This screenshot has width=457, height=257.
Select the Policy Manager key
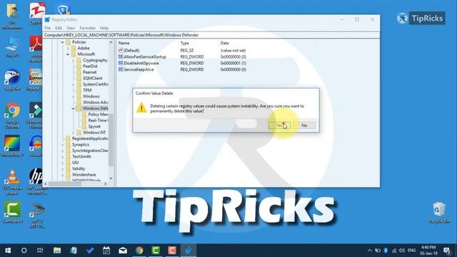click(x=98, y=114)
